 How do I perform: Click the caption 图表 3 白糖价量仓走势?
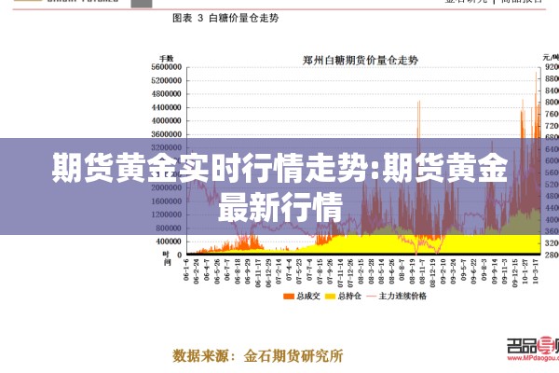[x=225, y=18]
